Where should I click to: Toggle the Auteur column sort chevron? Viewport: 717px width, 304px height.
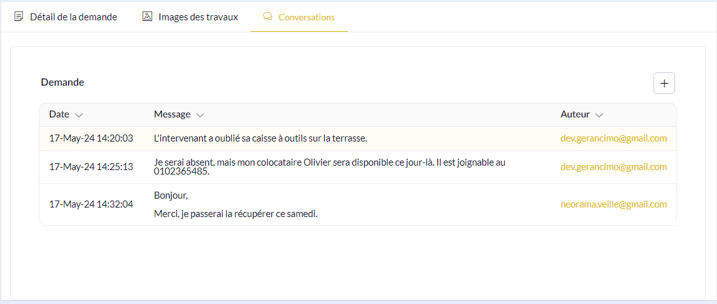(x=599, y=115)
